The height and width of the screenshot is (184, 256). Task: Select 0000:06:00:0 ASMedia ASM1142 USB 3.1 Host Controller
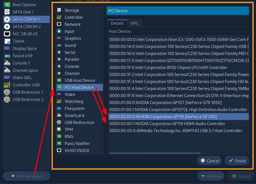(179, 130)
